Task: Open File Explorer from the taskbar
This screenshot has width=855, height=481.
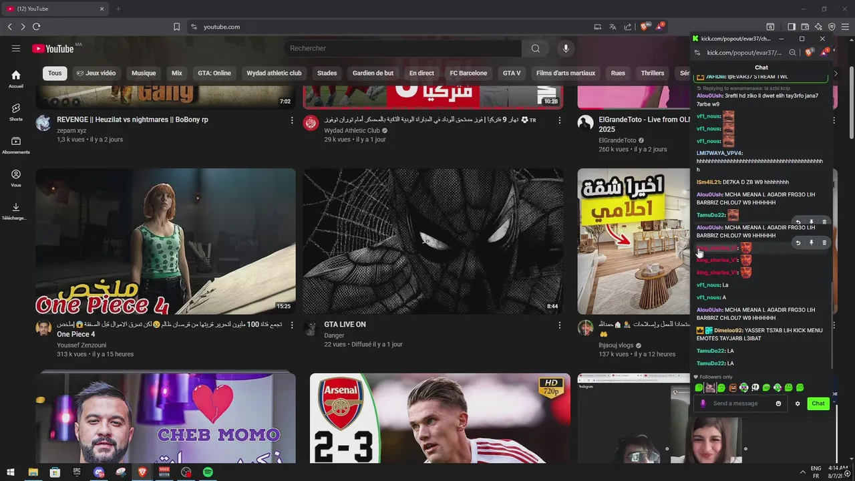Action: pyautogui.click(x=33, y=472)
